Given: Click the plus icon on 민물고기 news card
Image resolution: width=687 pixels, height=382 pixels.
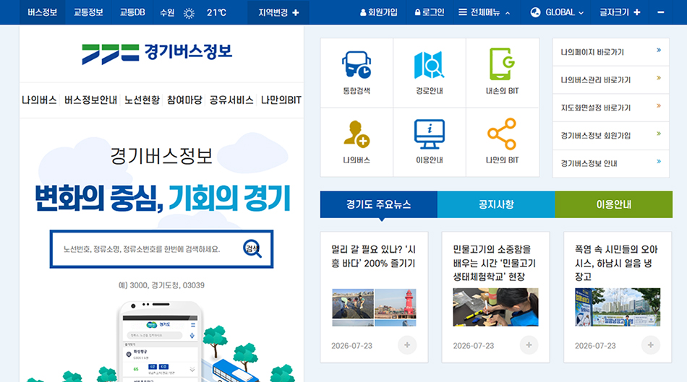Looking at the screenshot, I should [529, 345].
